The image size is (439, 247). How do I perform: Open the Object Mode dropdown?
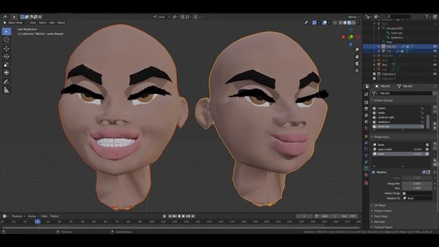coord(15,23)
